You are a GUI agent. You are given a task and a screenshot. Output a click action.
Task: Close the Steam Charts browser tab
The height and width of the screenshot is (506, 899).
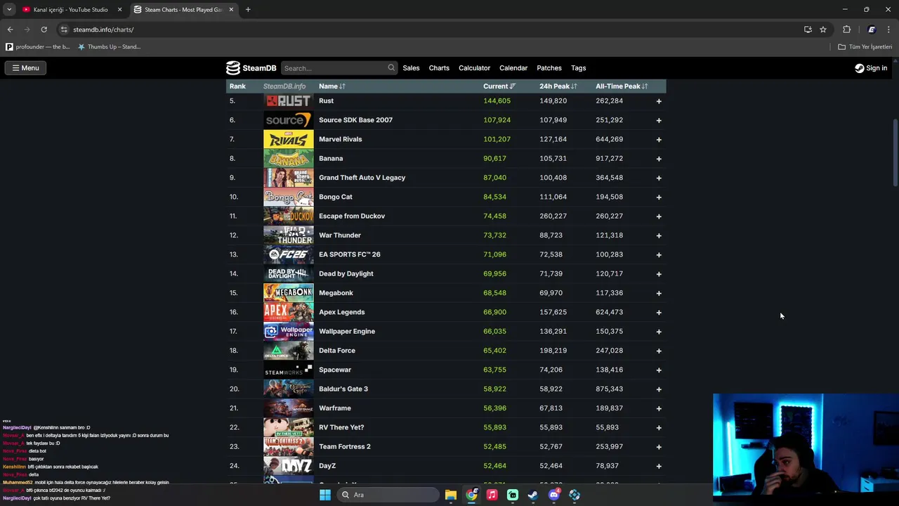pos(231,10)
